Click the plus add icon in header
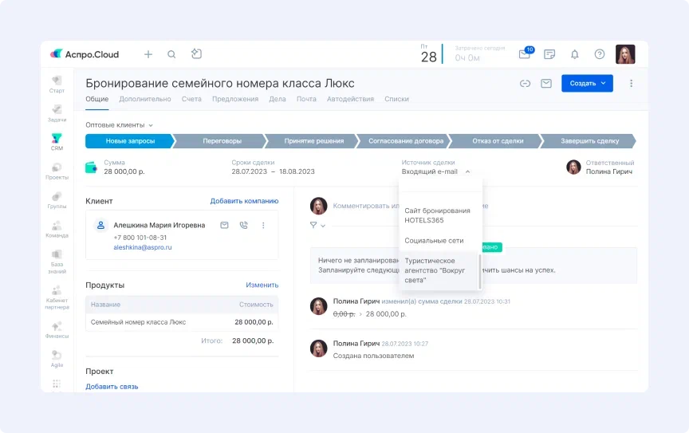The height and width of the screenshot is (433, 689). (148, 54)
